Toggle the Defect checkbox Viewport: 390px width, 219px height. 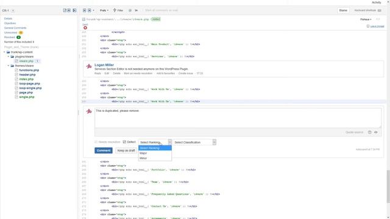coord(124,142)
